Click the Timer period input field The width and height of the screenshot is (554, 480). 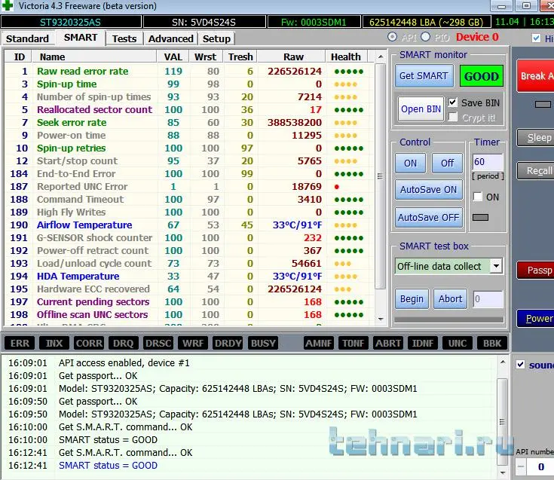[x=488, y=162]
